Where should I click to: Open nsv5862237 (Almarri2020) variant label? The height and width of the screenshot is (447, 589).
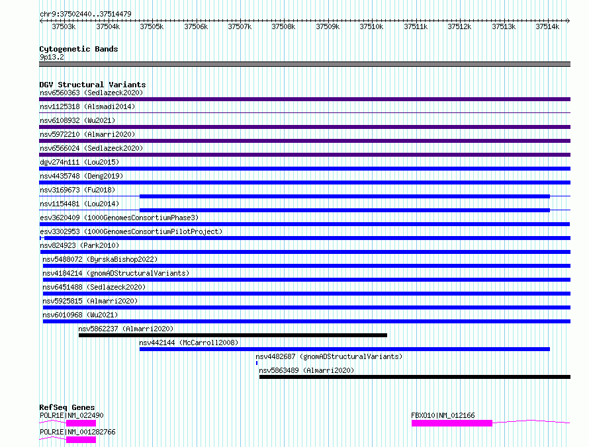click(x=126, y=329)
